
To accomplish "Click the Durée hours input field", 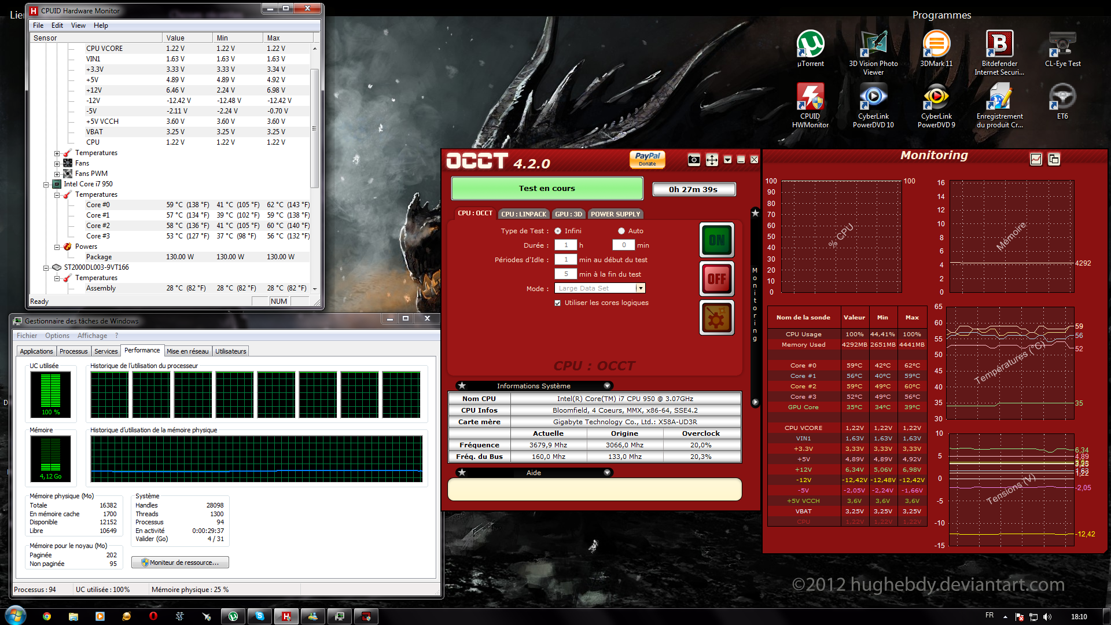I will tap(565, 245).
